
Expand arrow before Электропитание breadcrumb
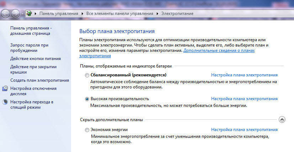(157, 14)
